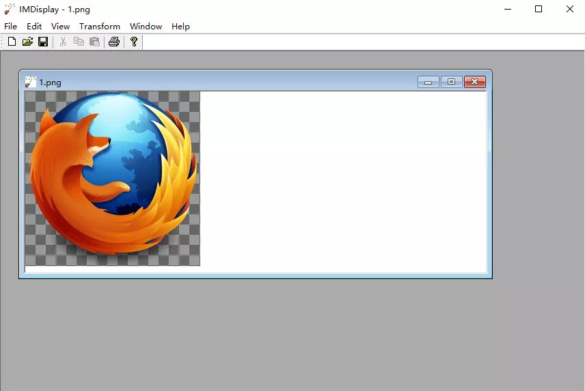Click the 1.png document window's title icon
585x391 pixels.
(30, 82)
